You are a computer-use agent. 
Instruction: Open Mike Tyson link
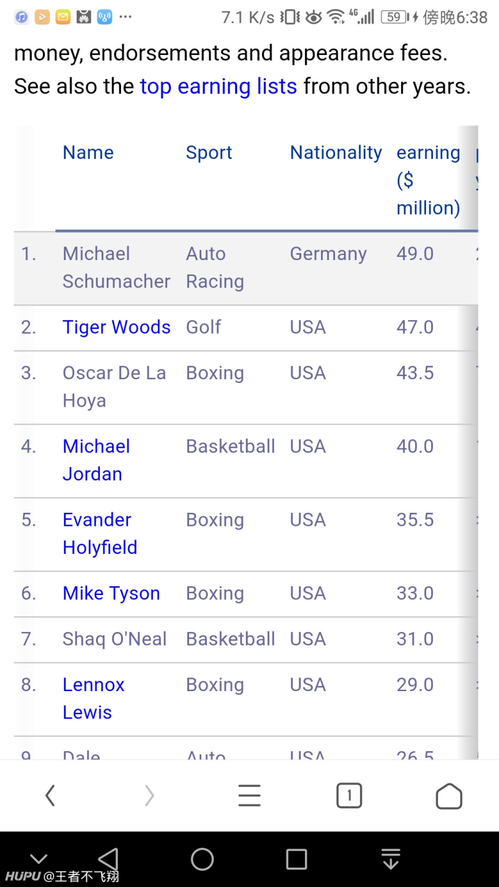(x=111, y=593)
